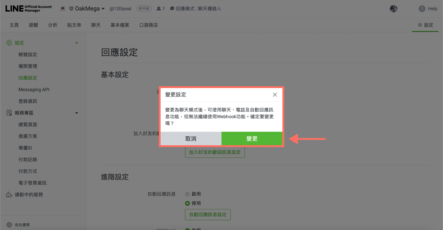Click the friends count icon
The height and width of the screenshot is (230, 443).
[159, 8]
